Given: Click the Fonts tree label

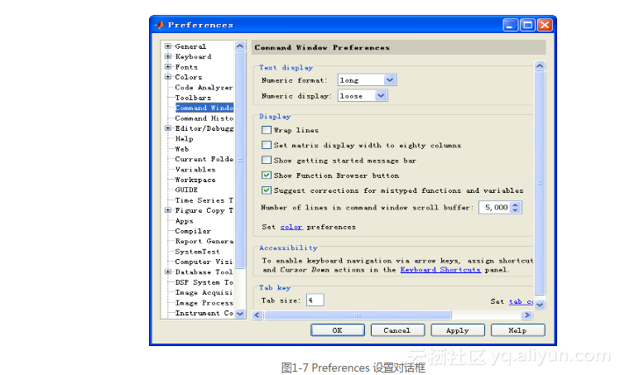Looking at the screenshot, I should (186, 67).
